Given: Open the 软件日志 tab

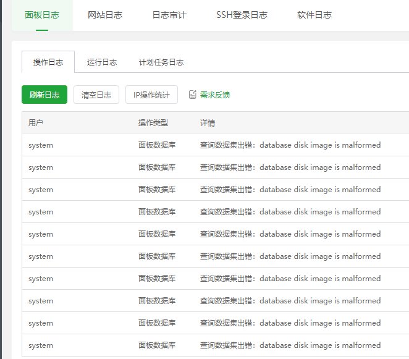Looking at the screenshot, I should coord(314,15).
